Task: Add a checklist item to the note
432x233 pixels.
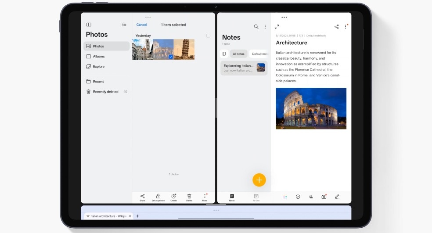Action: (298, 197)
